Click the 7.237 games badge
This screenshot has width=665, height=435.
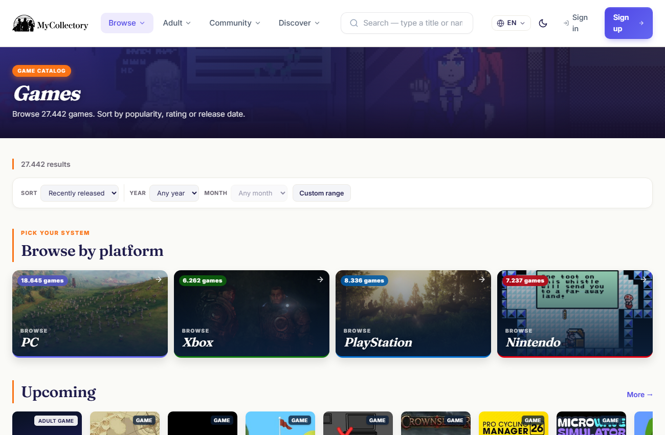[525, 280]
